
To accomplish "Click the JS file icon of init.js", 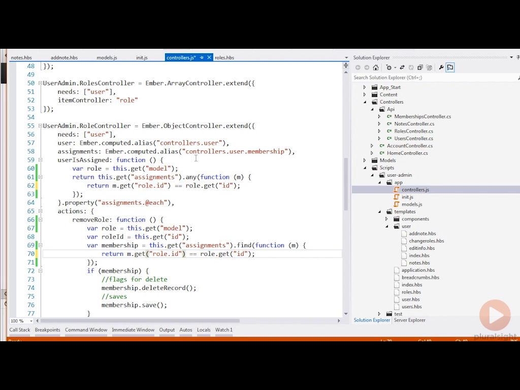I will tap(396, 197).
